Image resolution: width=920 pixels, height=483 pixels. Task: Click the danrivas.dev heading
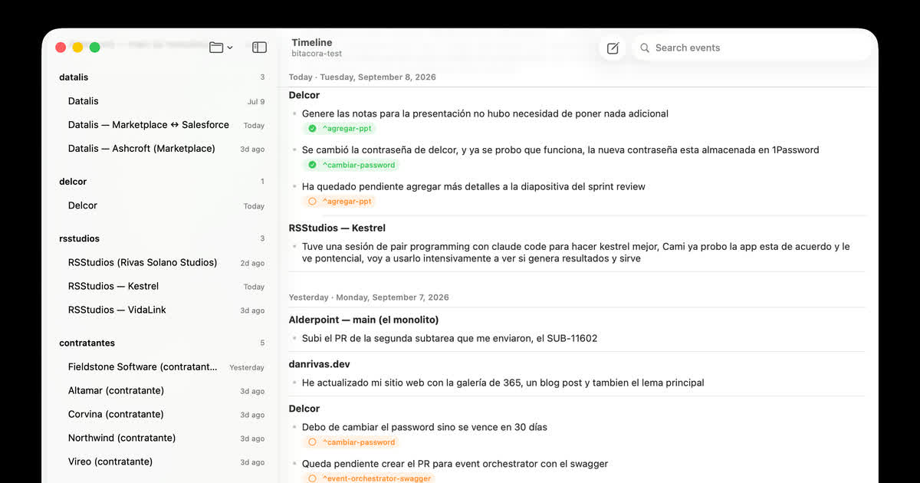click(320, 364)
